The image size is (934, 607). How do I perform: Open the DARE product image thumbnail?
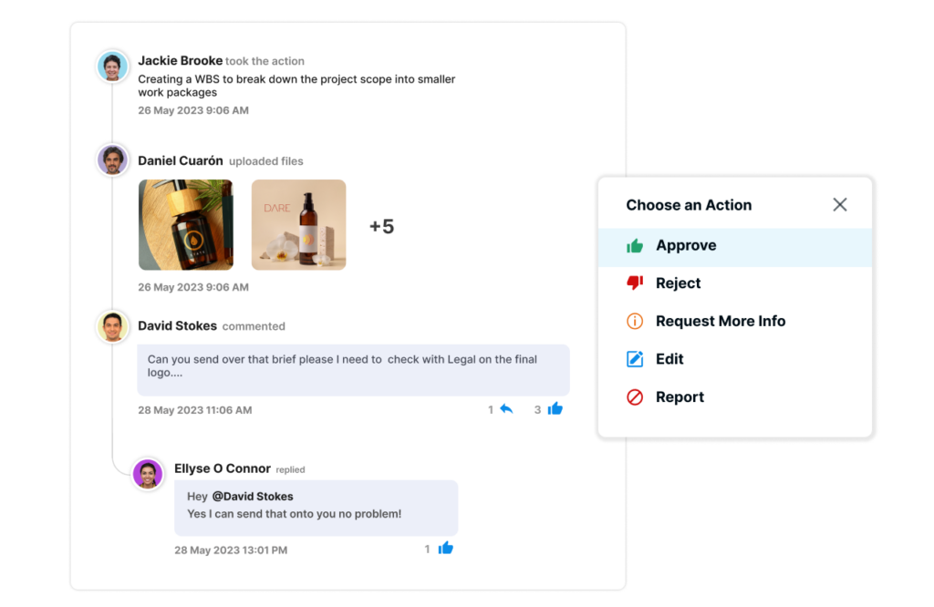[298, 225]
